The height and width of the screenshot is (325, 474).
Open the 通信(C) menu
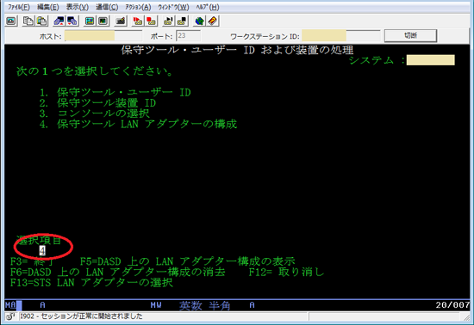[x=107, y=7]
